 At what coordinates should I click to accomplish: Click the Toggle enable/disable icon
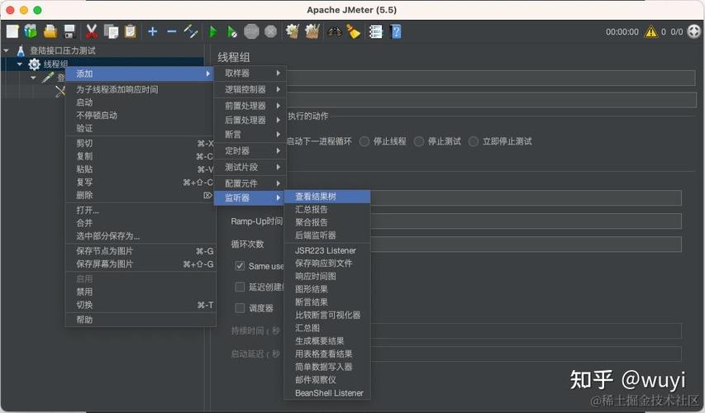191,31
